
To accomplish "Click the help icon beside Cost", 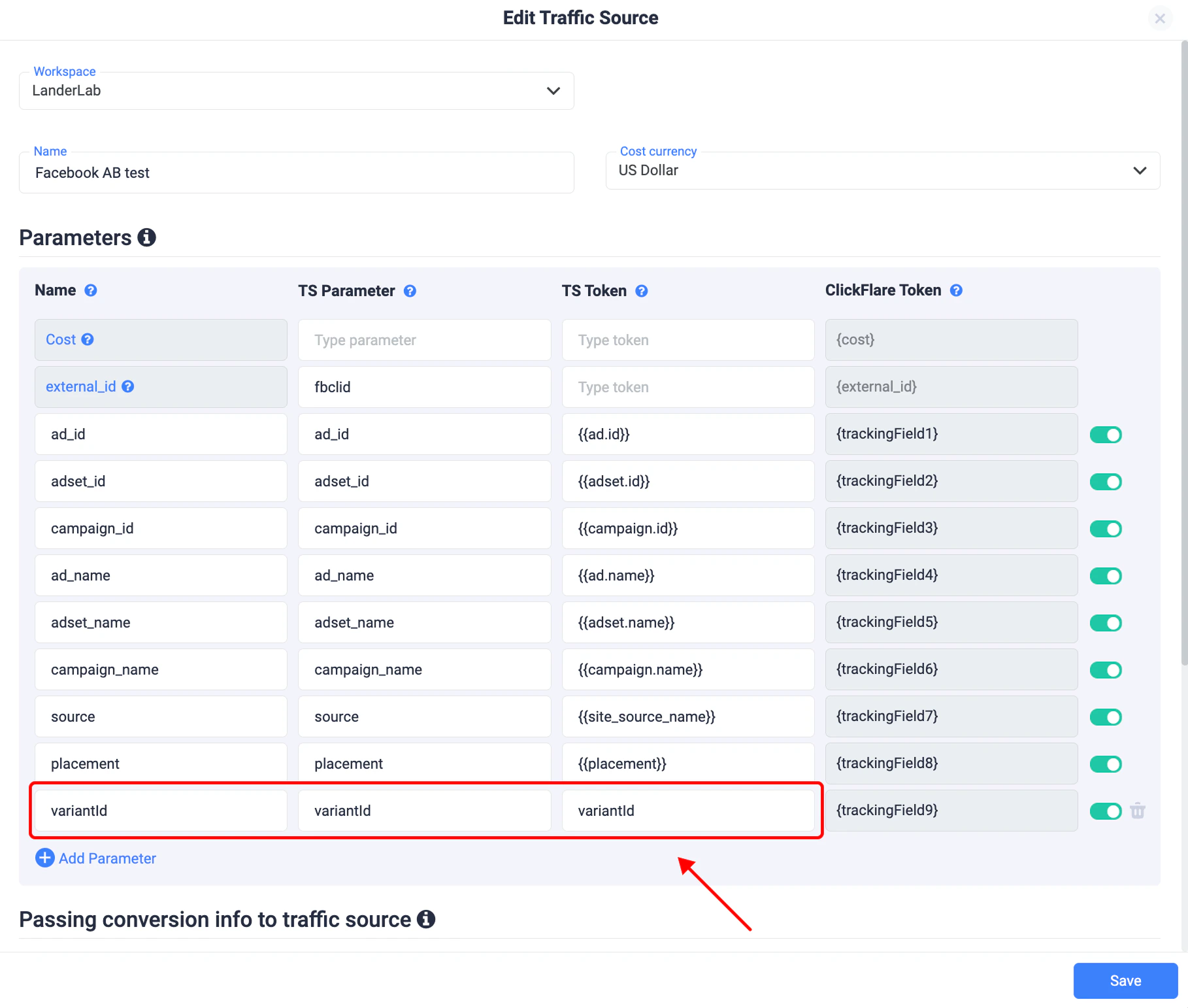I will pos(88,339).
